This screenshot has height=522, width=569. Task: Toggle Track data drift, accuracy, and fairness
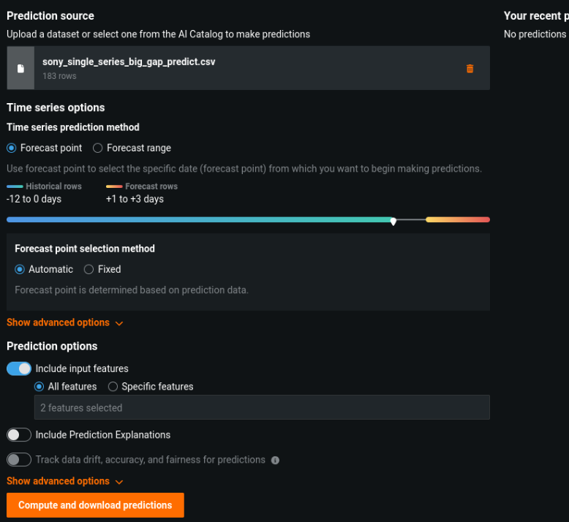(19, 460)
